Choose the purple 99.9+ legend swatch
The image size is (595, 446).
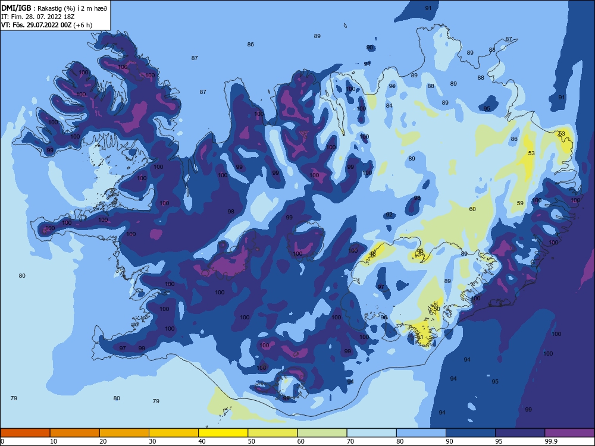click(x=569, y=433)
